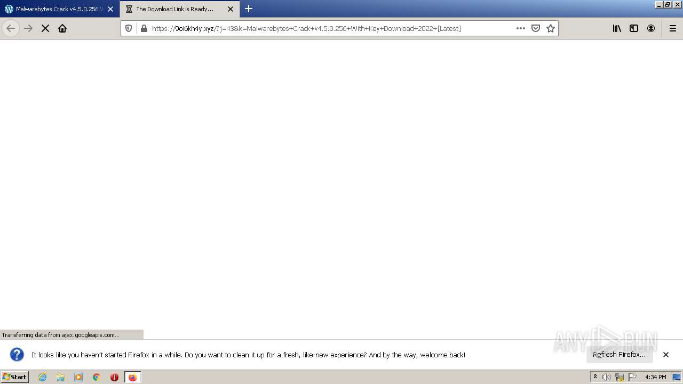The height and width of the screenshot is (384, 683).
Task: Minimize the Firefox window
Action: (x=659, y=4)
